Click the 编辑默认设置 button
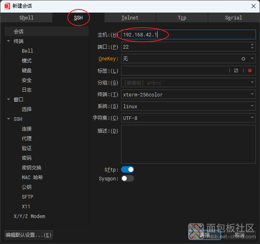The image size is (260, 244). coord(28,235)
